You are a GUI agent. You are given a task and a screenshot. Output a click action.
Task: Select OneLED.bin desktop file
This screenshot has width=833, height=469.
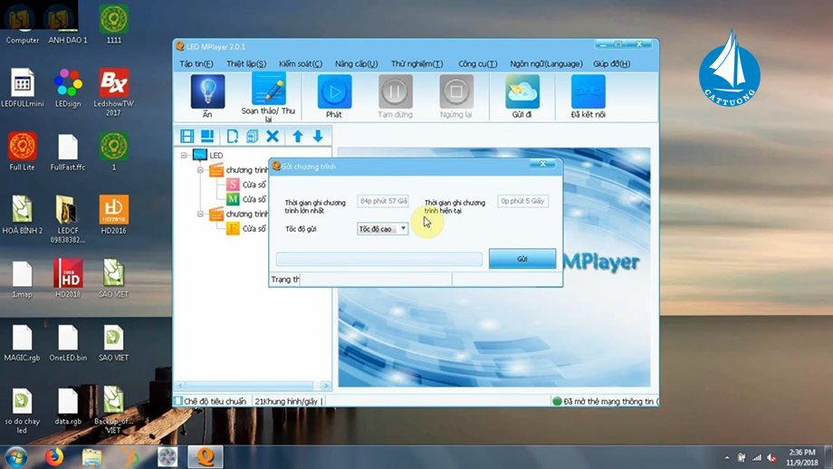[x=68, y=341]
